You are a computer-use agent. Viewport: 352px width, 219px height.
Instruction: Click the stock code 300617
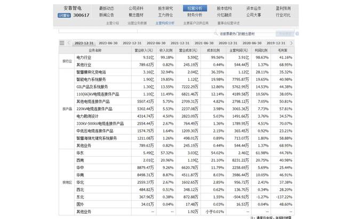click(81, 15)
